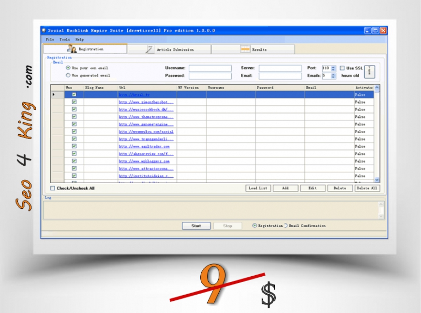This screenshot has height=313, width=421.
Task: Open the File menu
Action: point(50,39)
